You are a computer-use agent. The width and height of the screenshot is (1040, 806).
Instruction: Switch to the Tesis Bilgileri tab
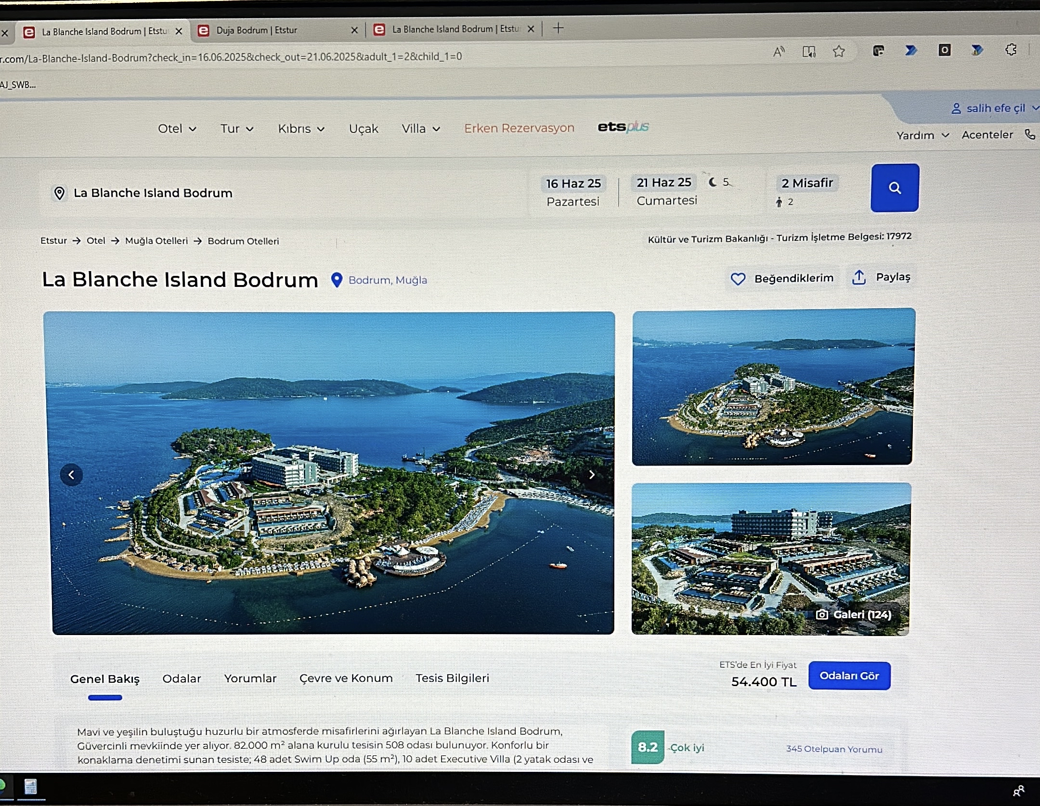pos(452,678)
